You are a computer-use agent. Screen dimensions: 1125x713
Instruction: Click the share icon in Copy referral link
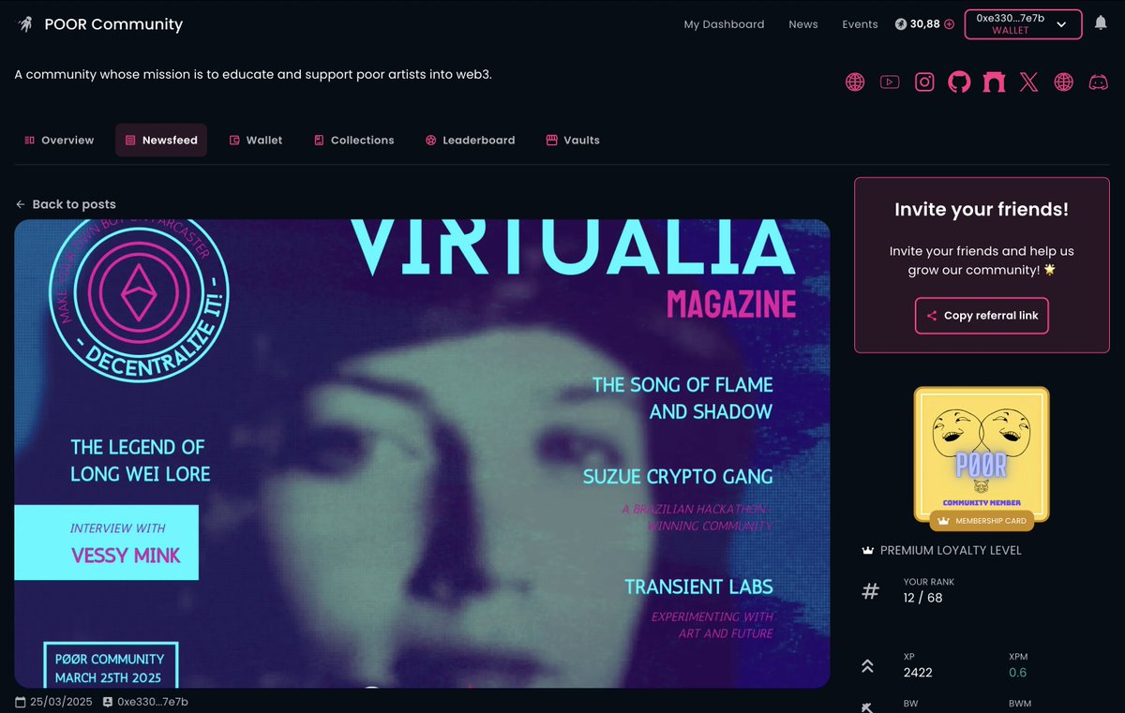(932, 316)
